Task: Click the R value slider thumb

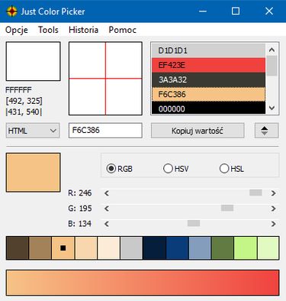Action: pyautogui.click(x=255, y=193)
